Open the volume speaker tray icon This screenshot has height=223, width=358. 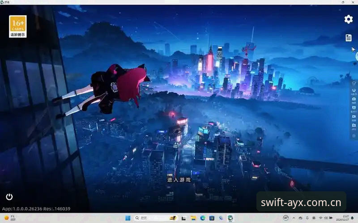[326, 218]
